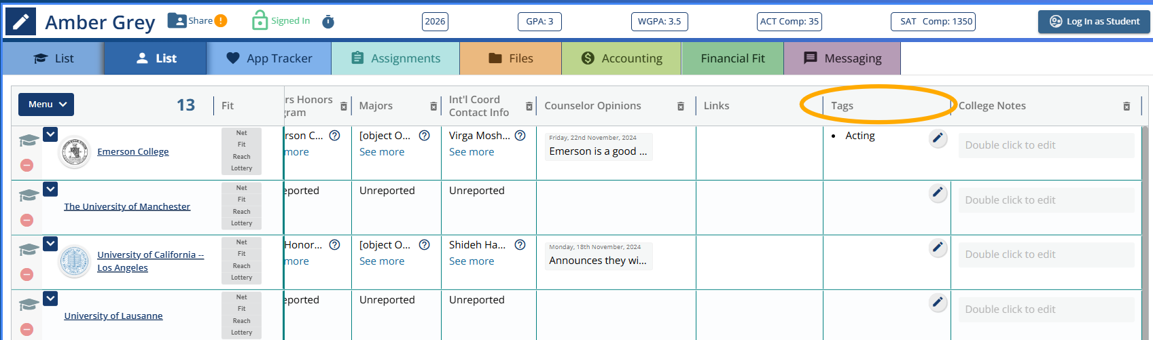Open the Accounting tab
Image resolution: width=1153 pixels, height=340 pixels.
click(x=622, y=58)
